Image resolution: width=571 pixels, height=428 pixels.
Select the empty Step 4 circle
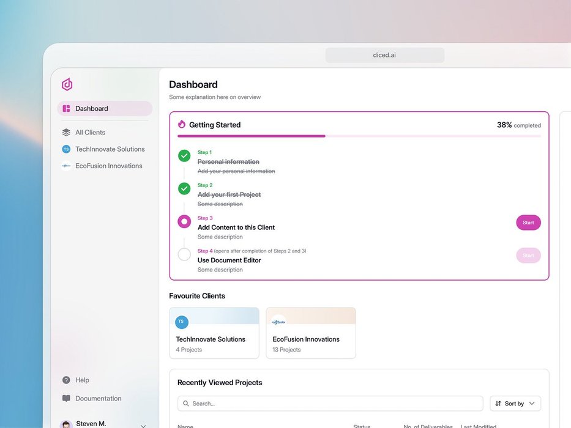point(184,255)
